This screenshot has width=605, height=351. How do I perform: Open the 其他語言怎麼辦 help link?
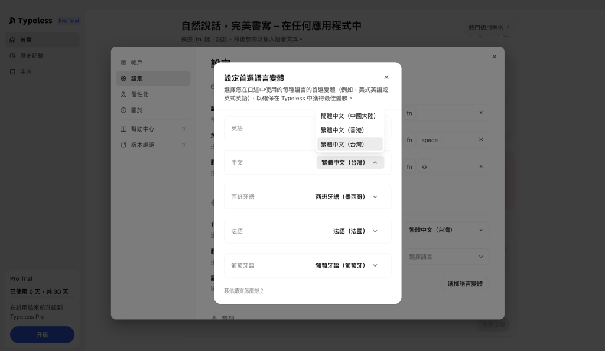[243, 290]
